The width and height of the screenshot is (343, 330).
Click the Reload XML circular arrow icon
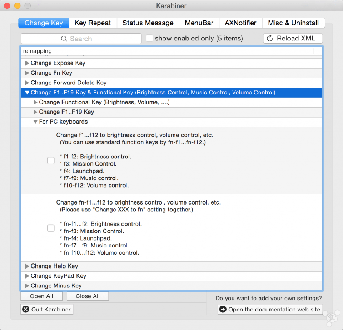270,38
